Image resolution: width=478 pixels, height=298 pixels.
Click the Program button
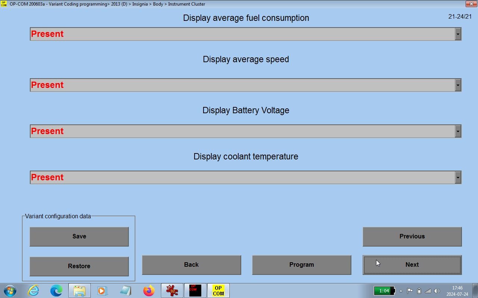(301, 265)
